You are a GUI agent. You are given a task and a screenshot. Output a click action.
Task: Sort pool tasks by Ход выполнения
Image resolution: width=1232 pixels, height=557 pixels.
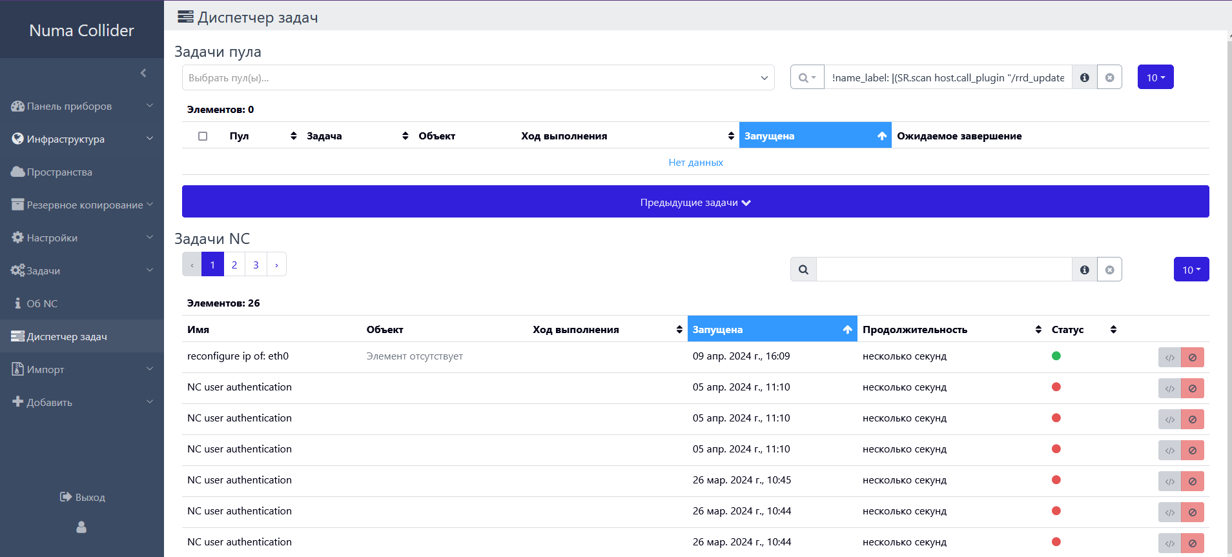628,136
